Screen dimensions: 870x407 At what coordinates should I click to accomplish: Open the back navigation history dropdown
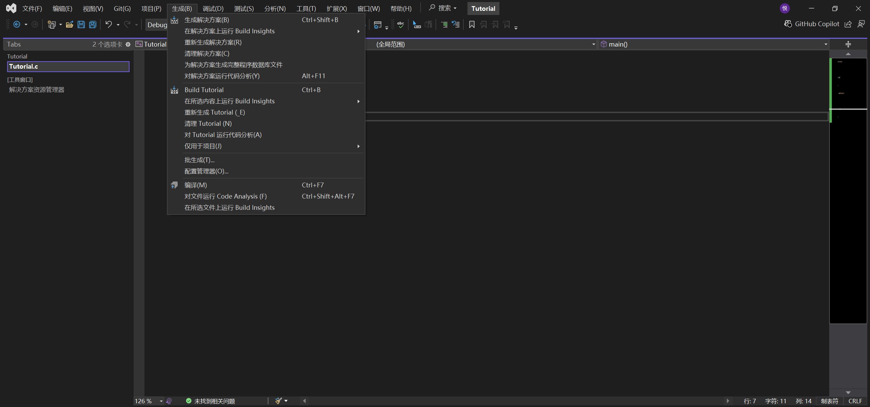pos(26,25)
